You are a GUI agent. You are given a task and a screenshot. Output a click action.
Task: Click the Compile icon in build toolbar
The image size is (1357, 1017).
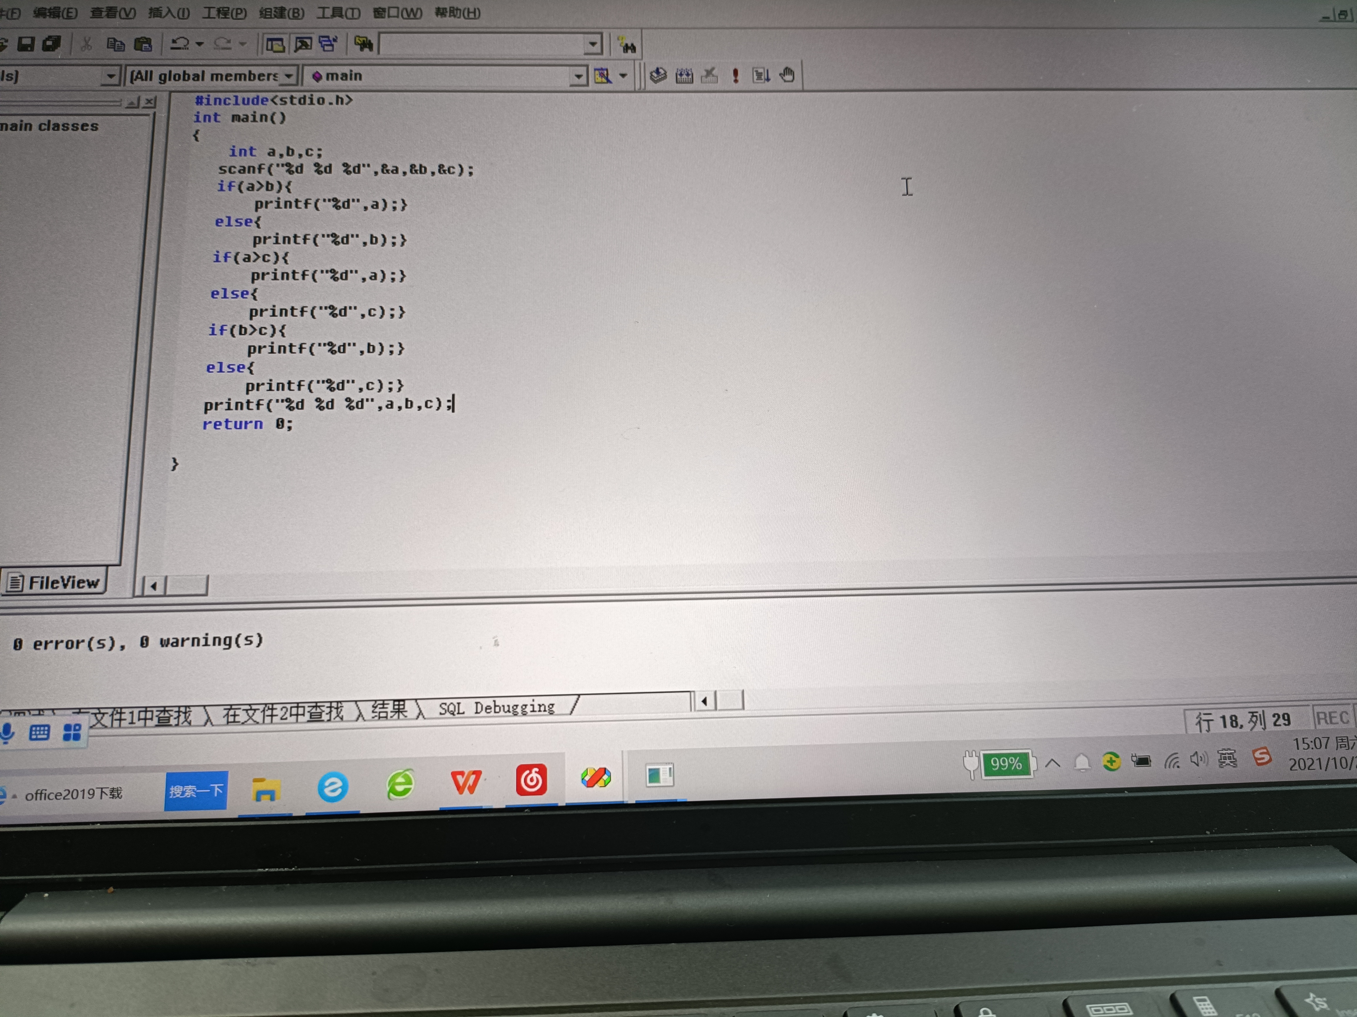point(658,75)
